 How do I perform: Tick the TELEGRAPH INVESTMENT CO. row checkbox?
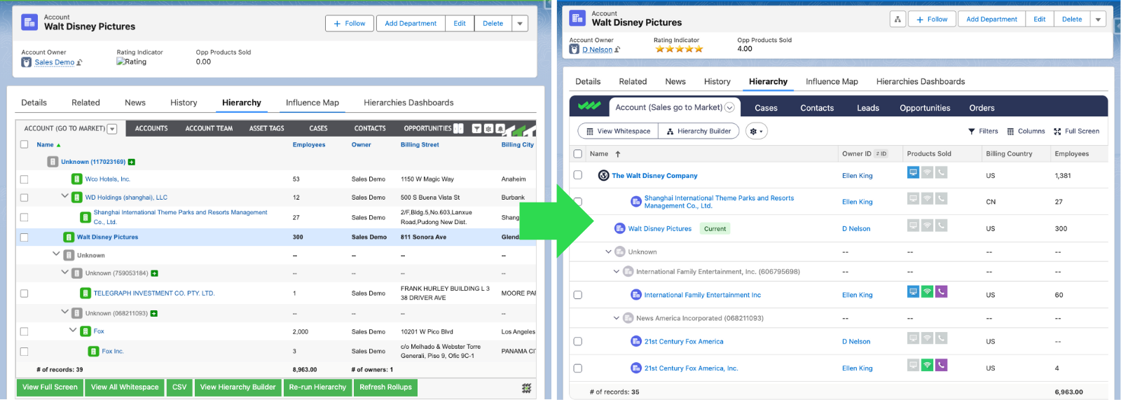tap(24, 294)
